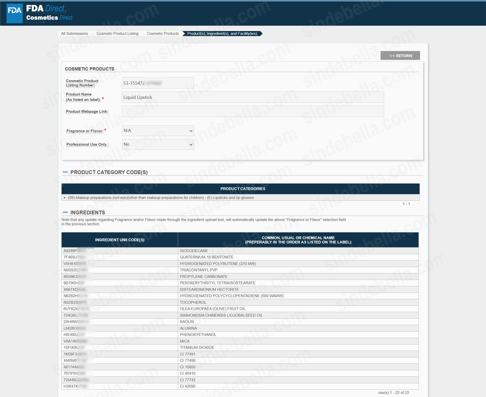Collapse the Product Category Code(s) section
This screenshot has height=397, width=486.
(65, 172)
